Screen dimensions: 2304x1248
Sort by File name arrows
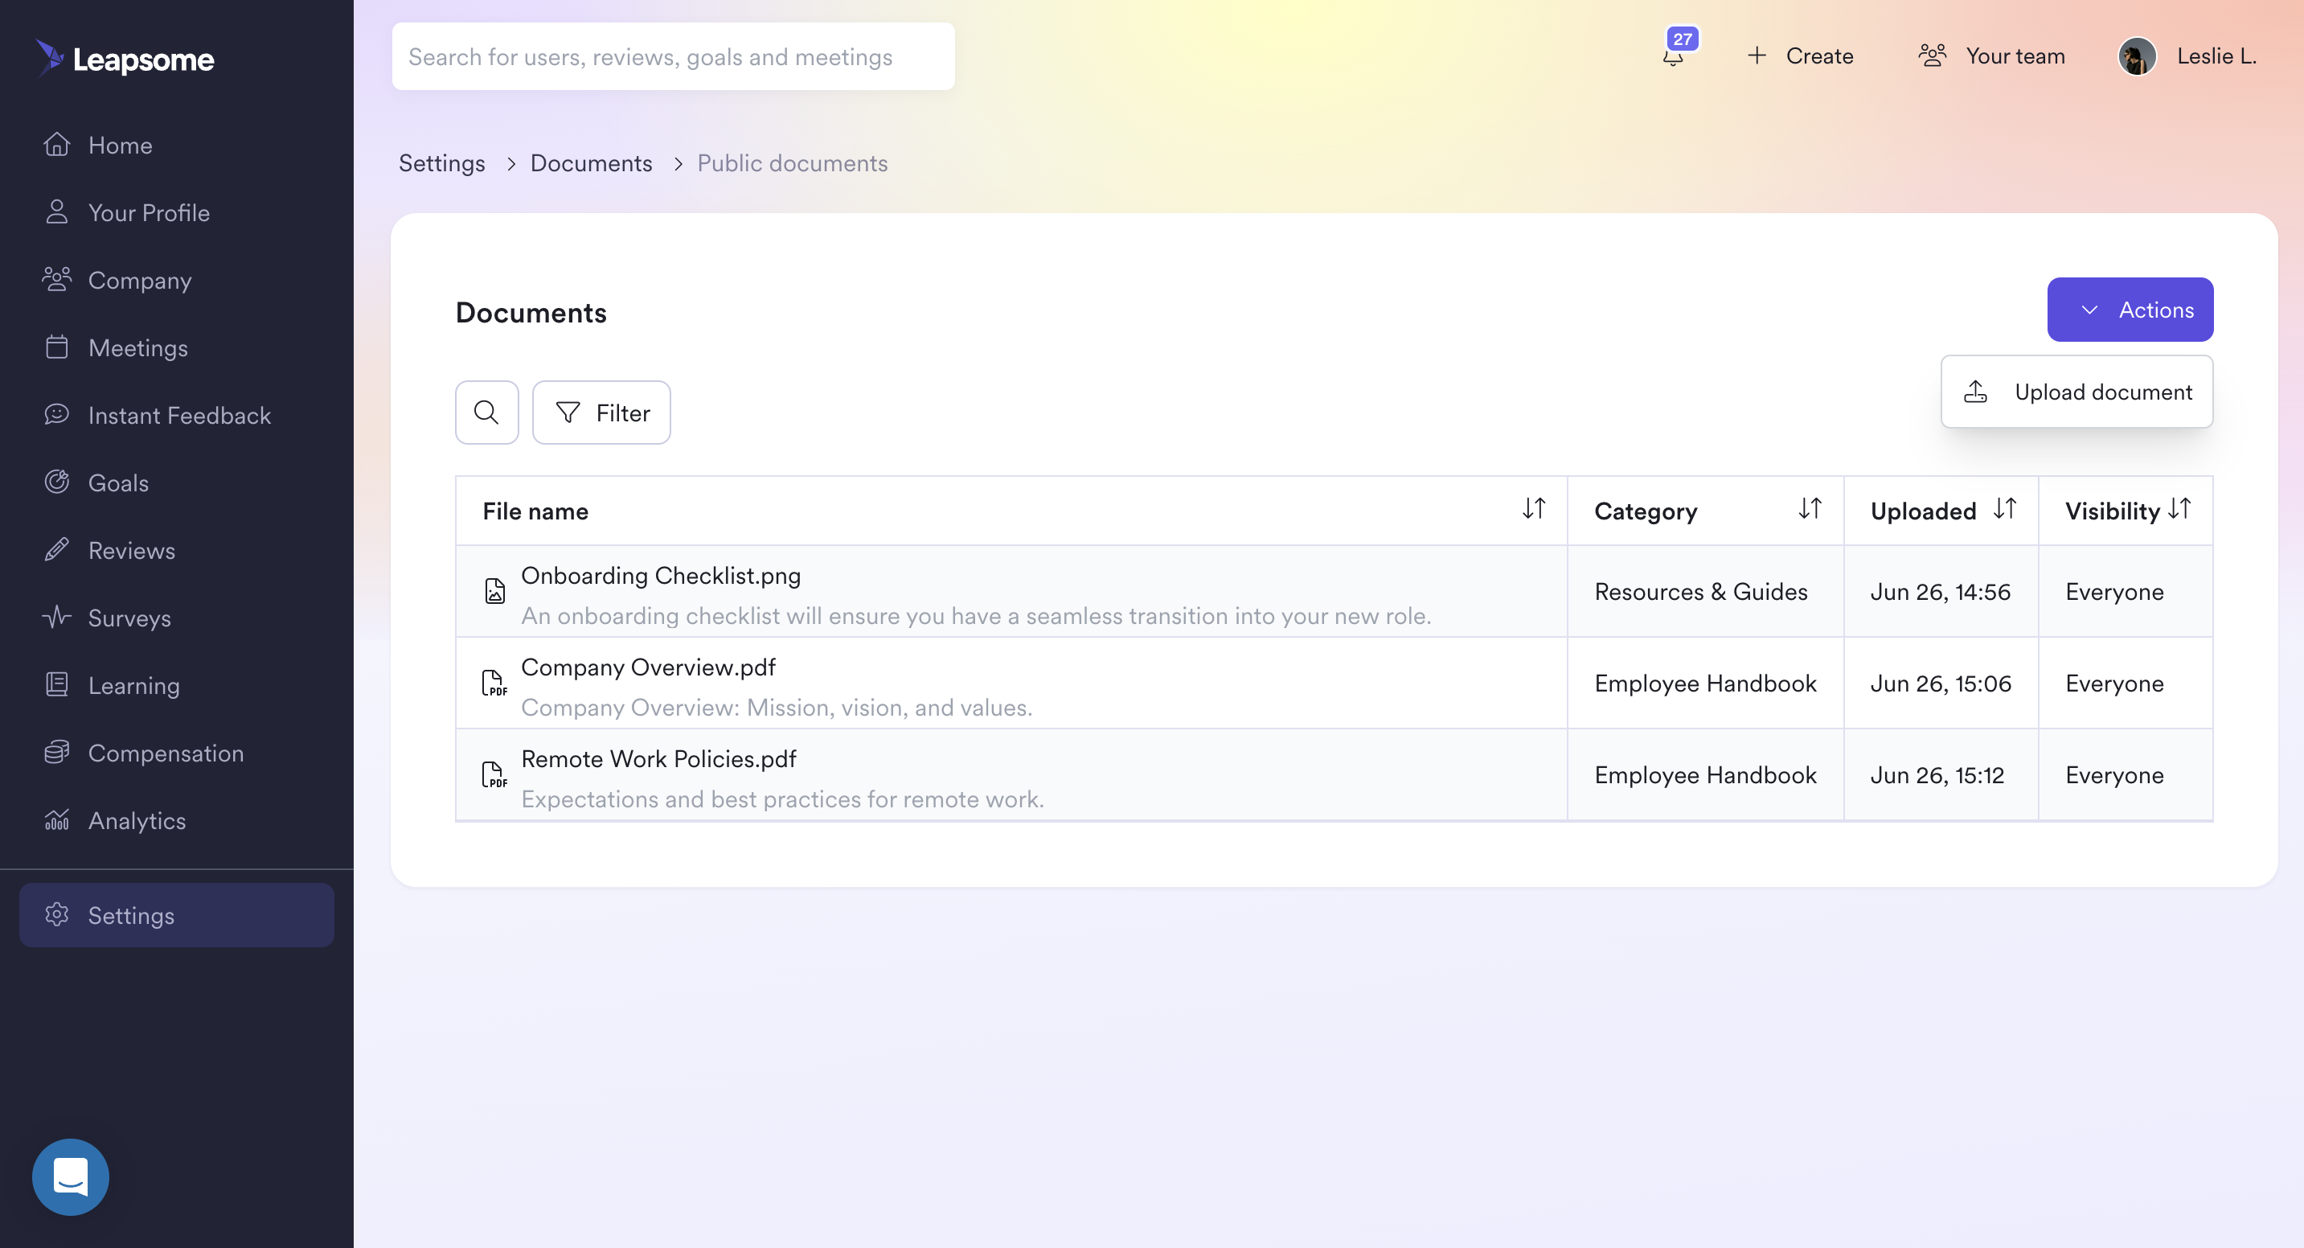click(1533, 509)
